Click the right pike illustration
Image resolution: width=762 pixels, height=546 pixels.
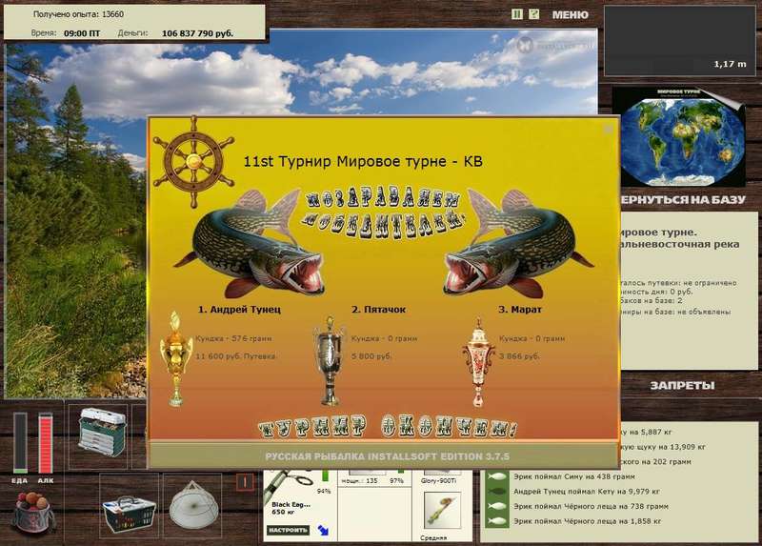point(518,243)
